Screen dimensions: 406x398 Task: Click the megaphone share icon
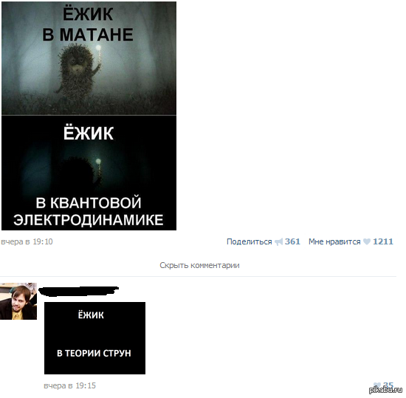pyautogui.click(x=278, y=242)
